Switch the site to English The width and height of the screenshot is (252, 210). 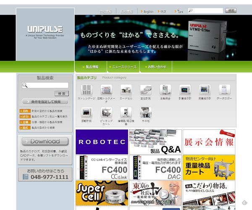(147, 11)
